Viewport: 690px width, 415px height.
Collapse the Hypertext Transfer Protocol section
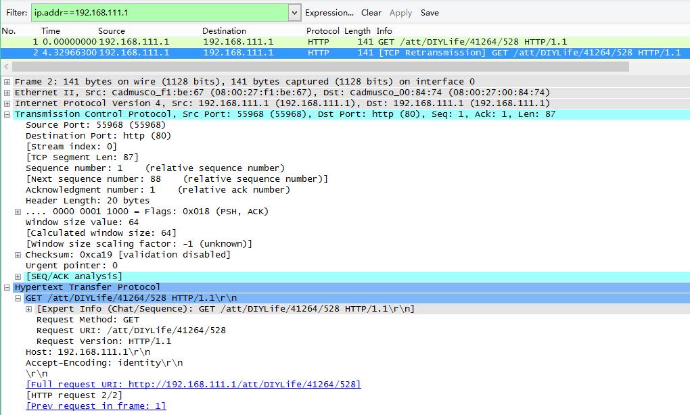(7, 287)
